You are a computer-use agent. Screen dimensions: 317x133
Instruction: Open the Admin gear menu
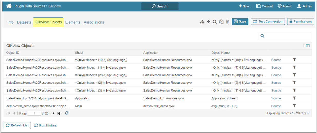[x=284, y=6]
